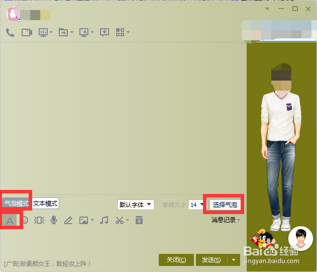Click the remote desktop monitor icon
The width and height of the screenshot is (317, 272).
click(84, 32)
